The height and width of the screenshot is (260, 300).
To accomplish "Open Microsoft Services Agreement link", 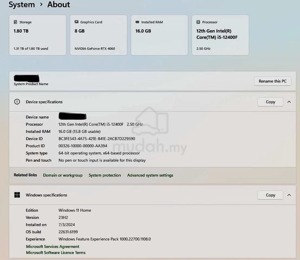I will click(x=53, y=246).
